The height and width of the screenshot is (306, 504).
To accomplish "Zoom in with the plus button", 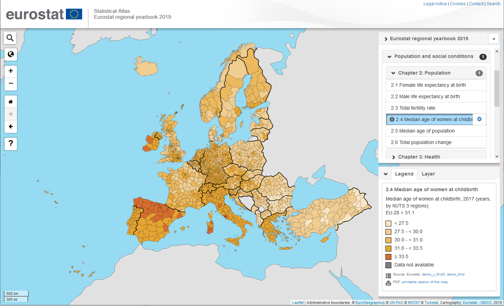I will coord(11,71).
